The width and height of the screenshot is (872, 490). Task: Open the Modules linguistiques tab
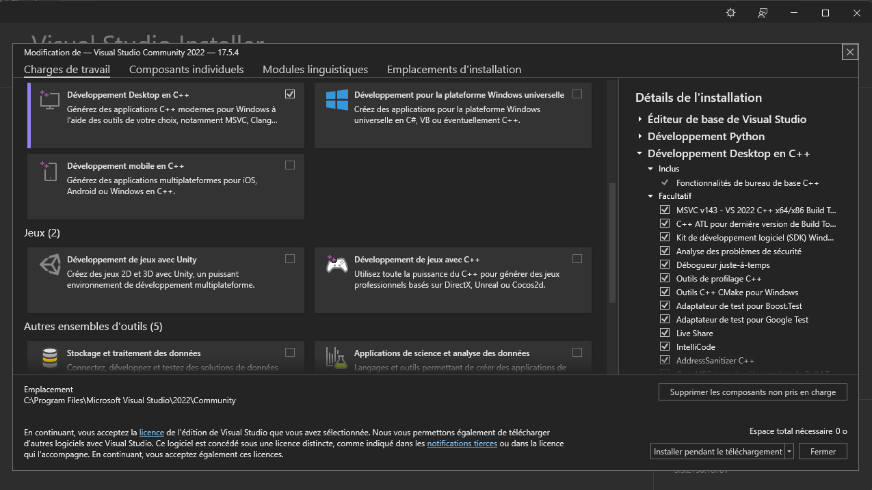click(315, 70)
